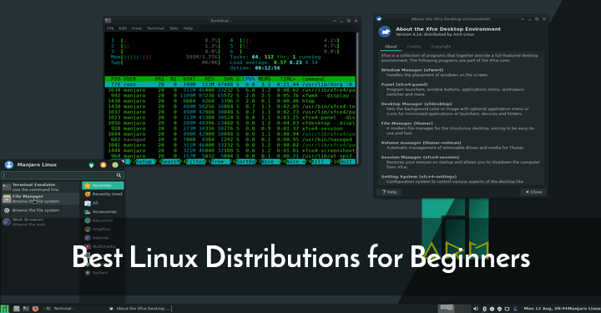
Task: Open the File menu in the Terminal window
Action: [110, 28]
